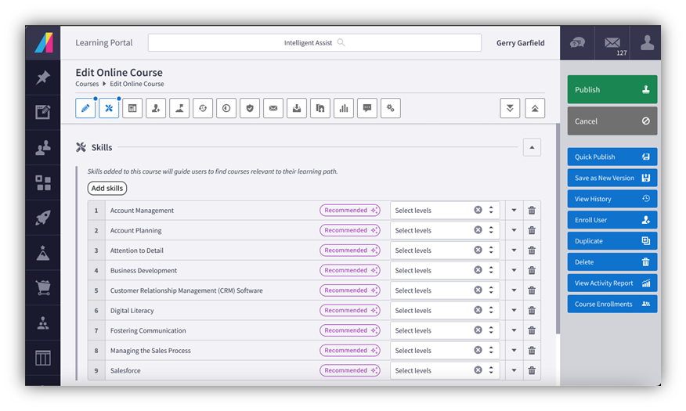This screenshot has height=411, width=686.
Task: Collapse all sections with double up chevron
Action: [535, 108]
